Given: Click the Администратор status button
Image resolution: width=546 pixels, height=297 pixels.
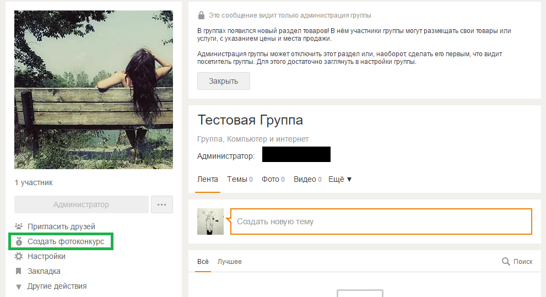Looking at the screenshot, I should pyautogui.click(x=81, y=204).
